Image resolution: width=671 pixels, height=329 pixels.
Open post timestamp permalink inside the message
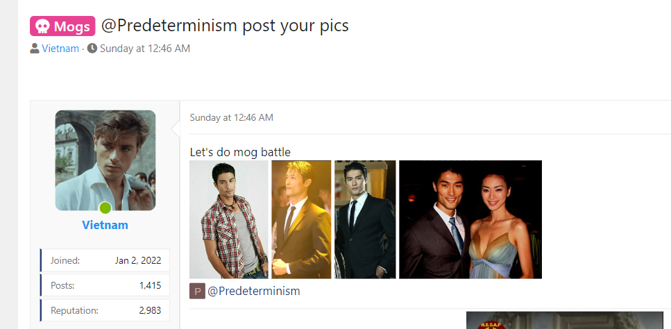click(231, 117)
